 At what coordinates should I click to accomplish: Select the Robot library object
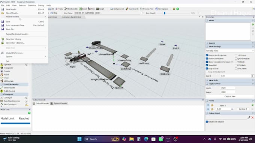6,75
